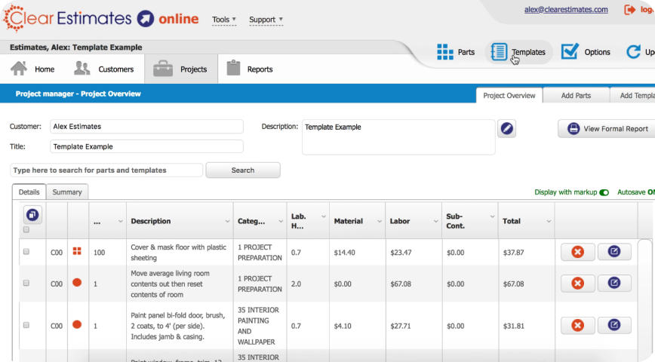Screen dimensions: 655x362
Task: Delete the Paint panel bi-fold door row
Action: [x=577, y=325]
